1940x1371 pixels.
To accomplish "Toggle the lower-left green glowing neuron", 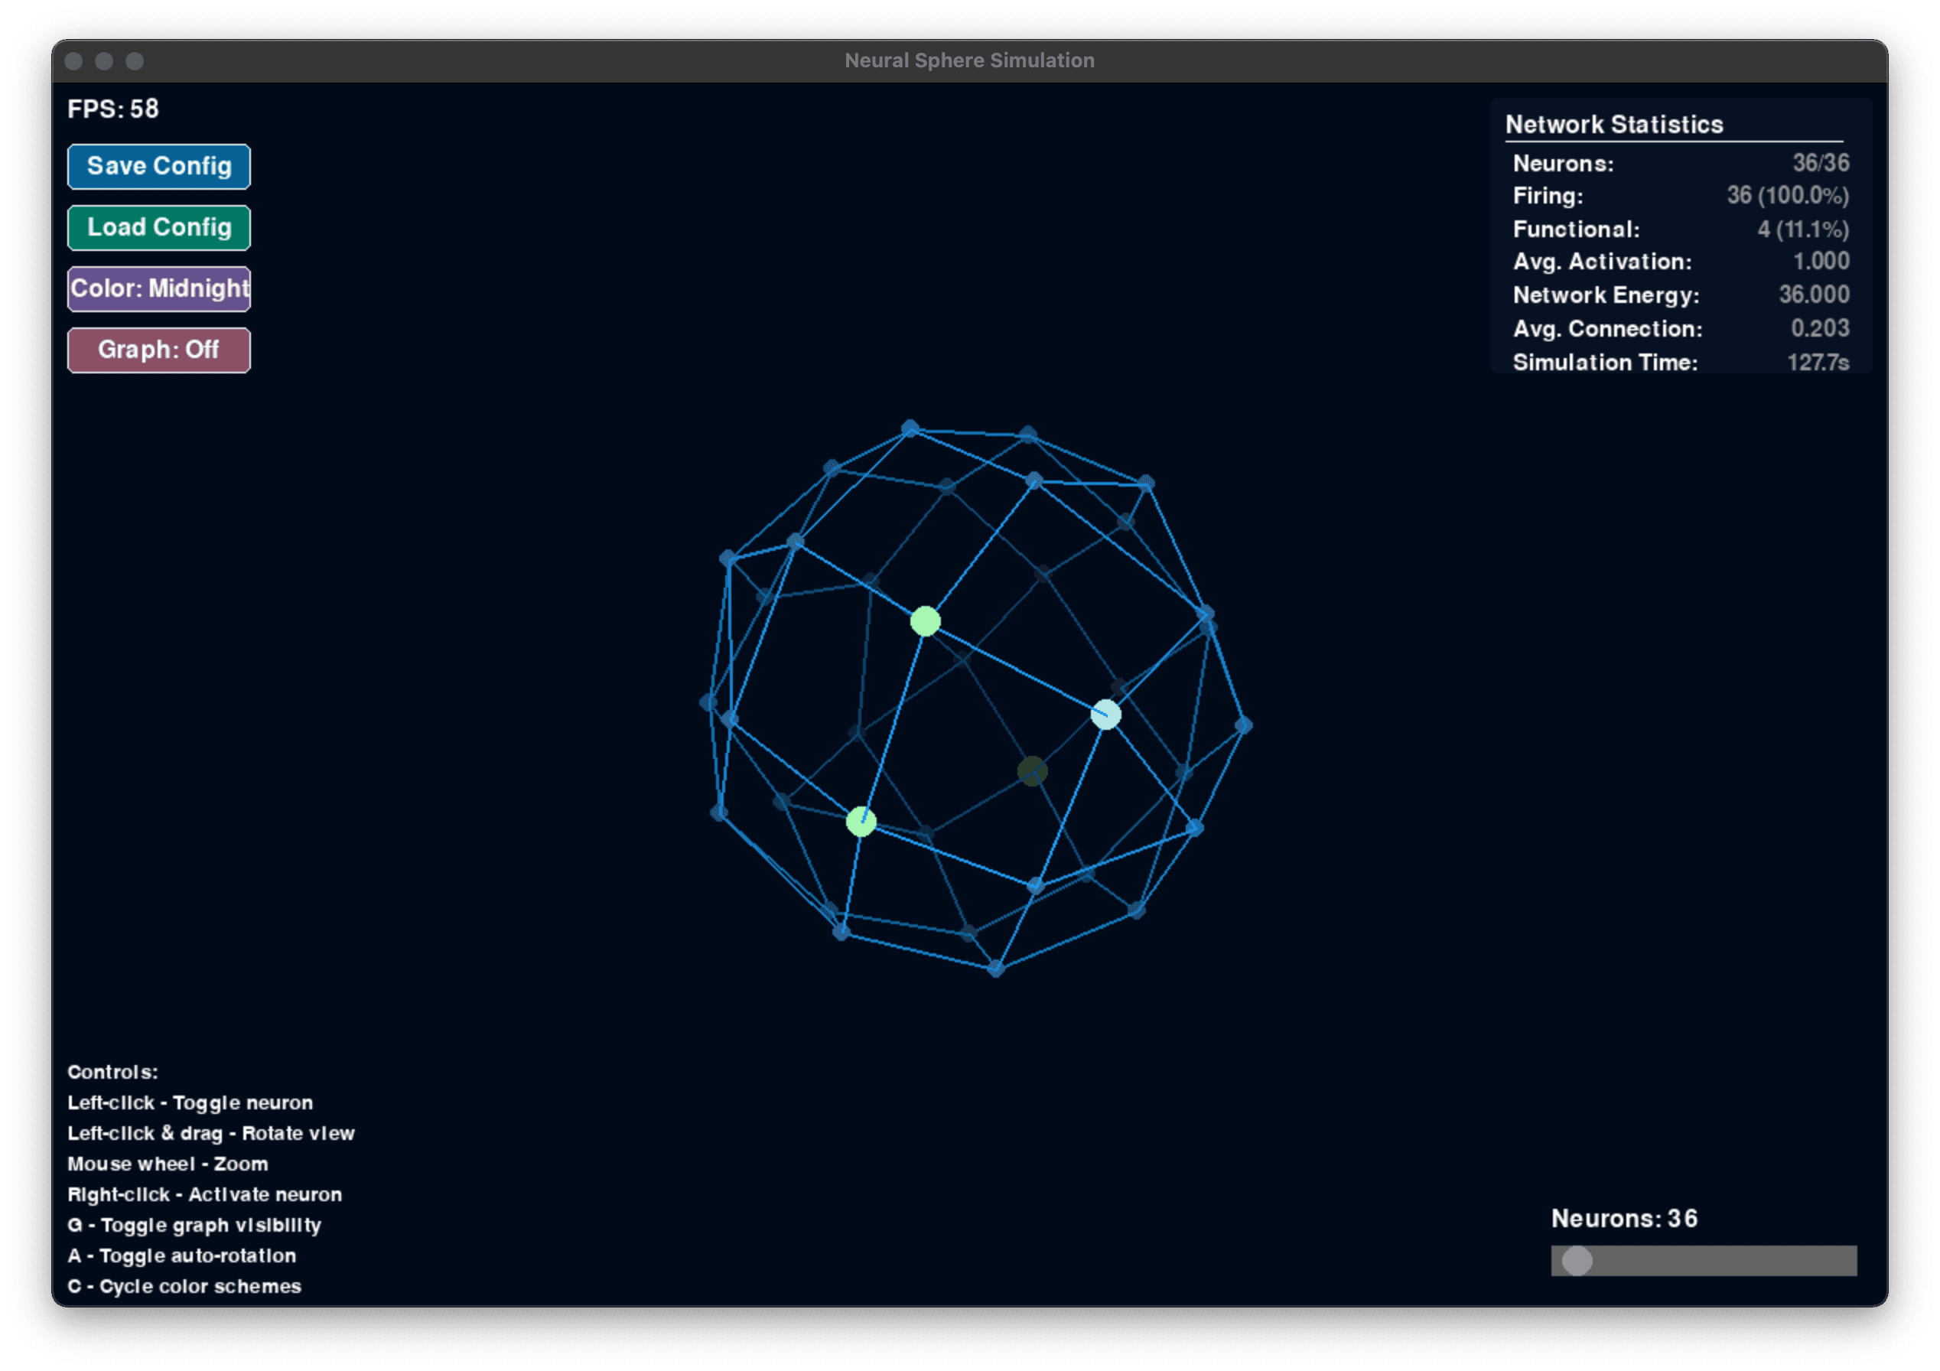I will point(861,822).
